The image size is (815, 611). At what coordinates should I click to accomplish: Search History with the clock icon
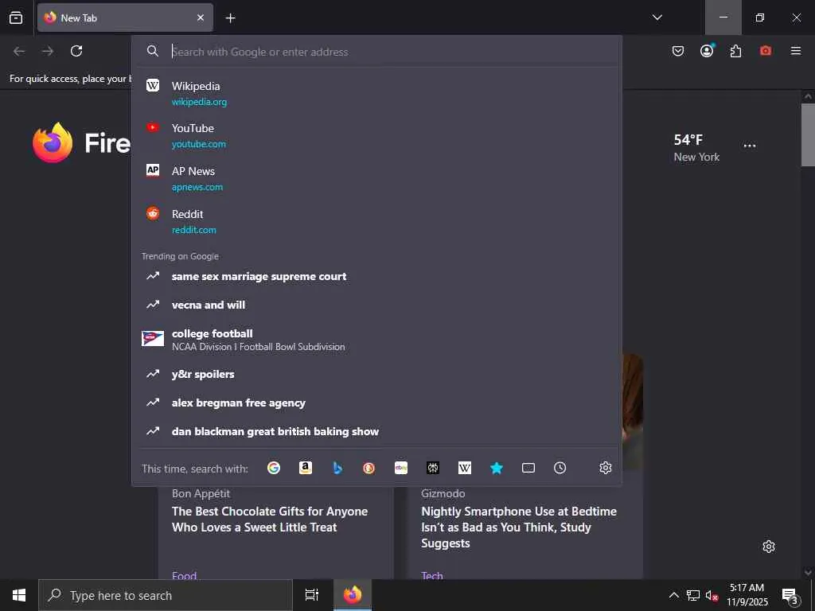560,468
